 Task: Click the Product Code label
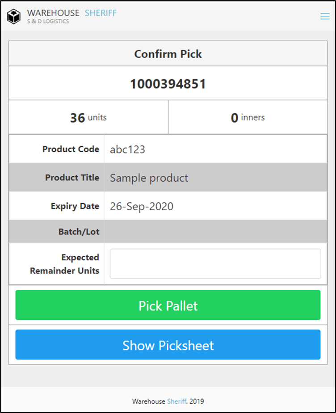coord(71,149)
